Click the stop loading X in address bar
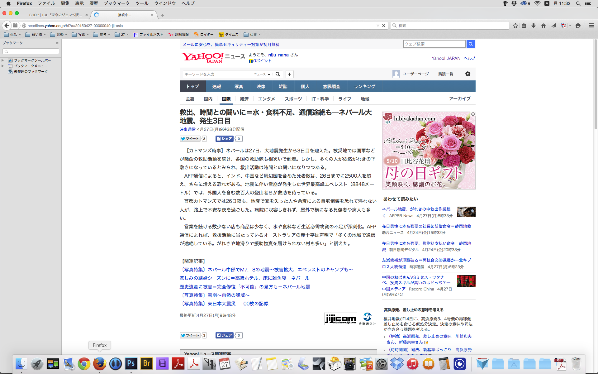 tap(384, 26)
